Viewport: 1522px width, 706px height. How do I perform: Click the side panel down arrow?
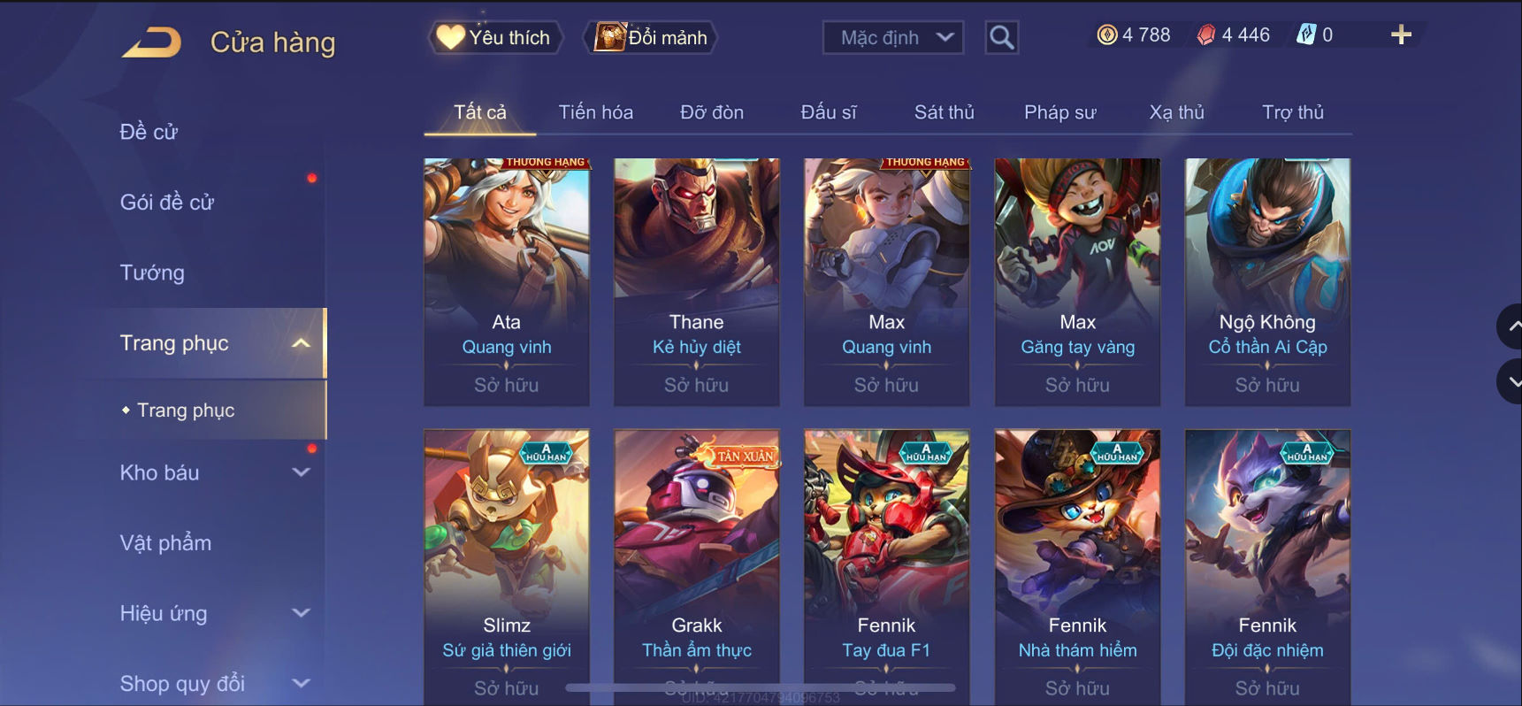click(1511, 381)
